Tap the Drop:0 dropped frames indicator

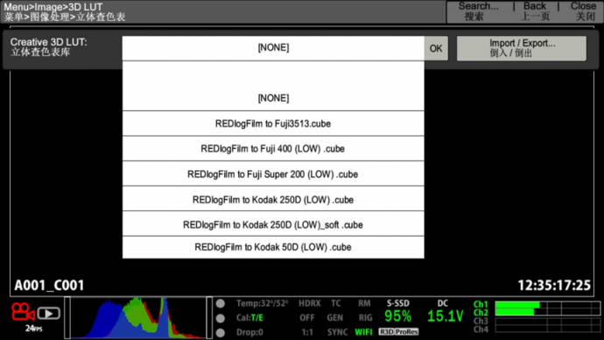click(249, 332)
